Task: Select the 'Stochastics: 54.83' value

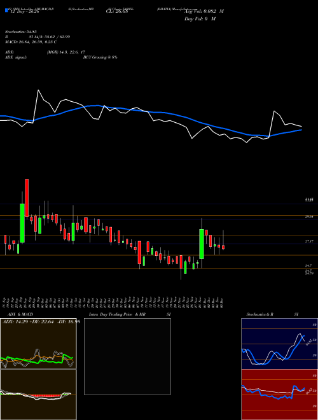Action: (20, 32)
